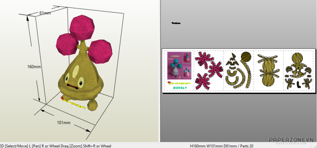
Task: Click the status bar size and parts info
Action: (222, 146)
